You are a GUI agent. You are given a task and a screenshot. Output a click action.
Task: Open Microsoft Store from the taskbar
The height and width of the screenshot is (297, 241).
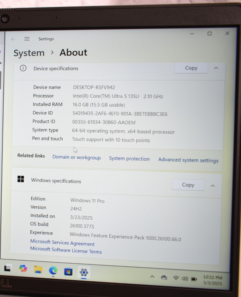click(68, 272)
